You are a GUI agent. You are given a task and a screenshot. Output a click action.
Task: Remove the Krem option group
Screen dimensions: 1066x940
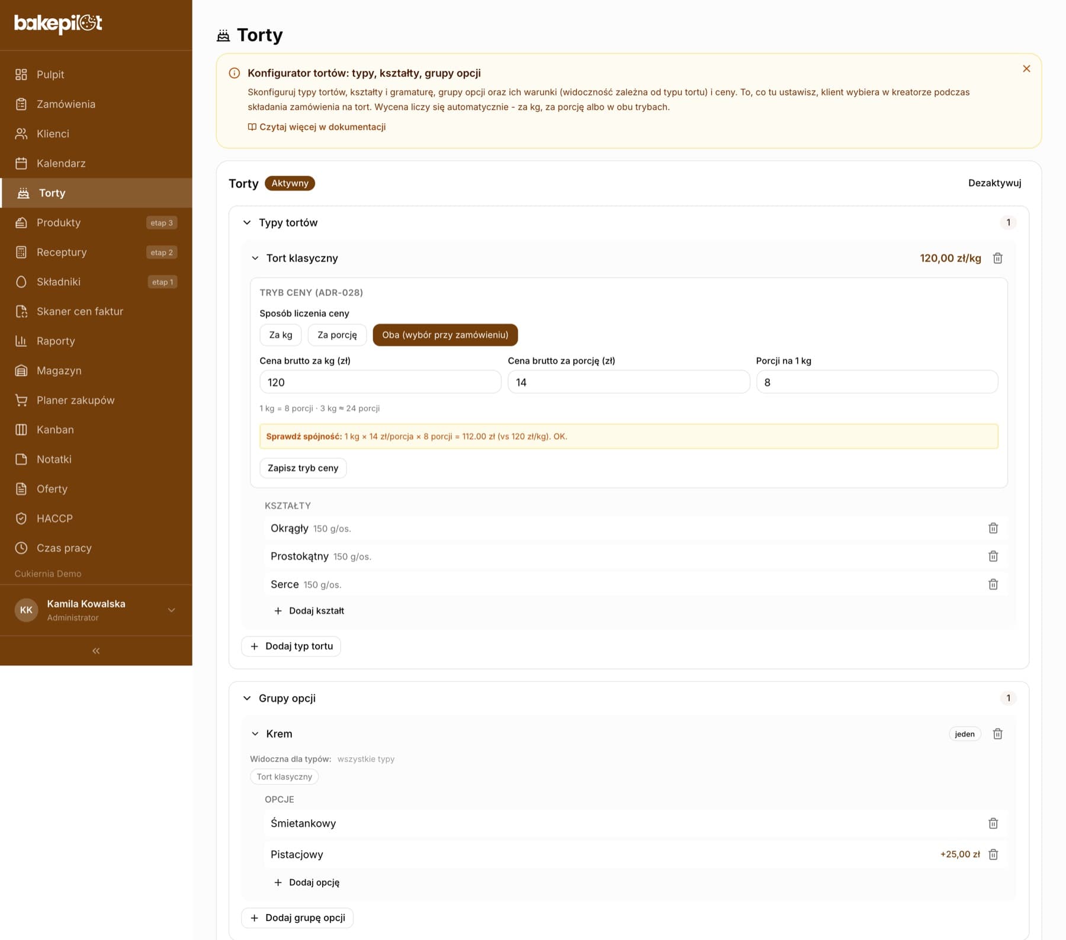pos(997,734)
